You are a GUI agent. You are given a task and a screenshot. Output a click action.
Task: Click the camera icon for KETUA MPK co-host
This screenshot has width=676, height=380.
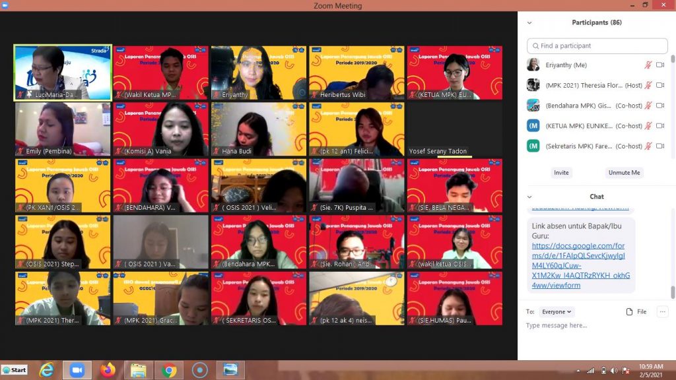pos(660,126)
